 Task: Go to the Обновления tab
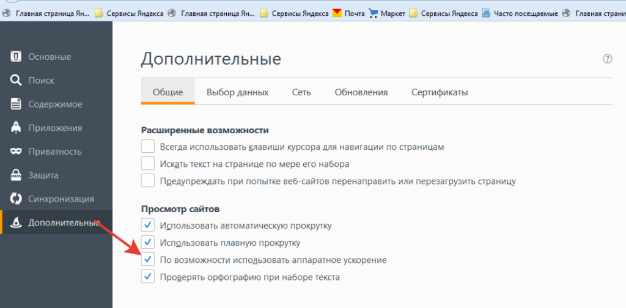361,92
